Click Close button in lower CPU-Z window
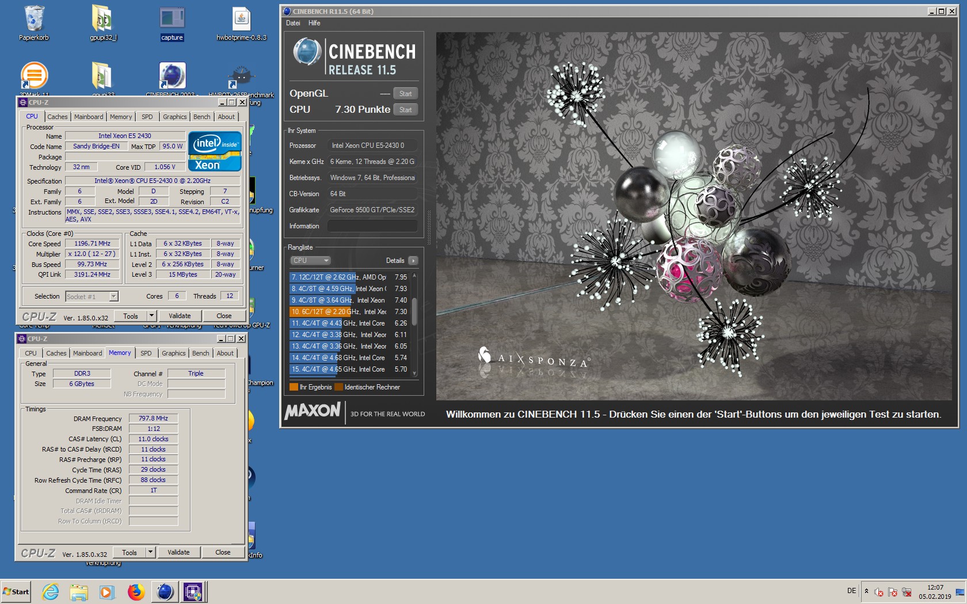 coord(223,553)
